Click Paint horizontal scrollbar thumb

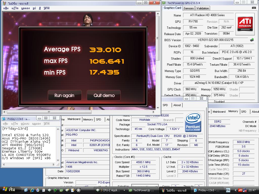click(49, 112)
